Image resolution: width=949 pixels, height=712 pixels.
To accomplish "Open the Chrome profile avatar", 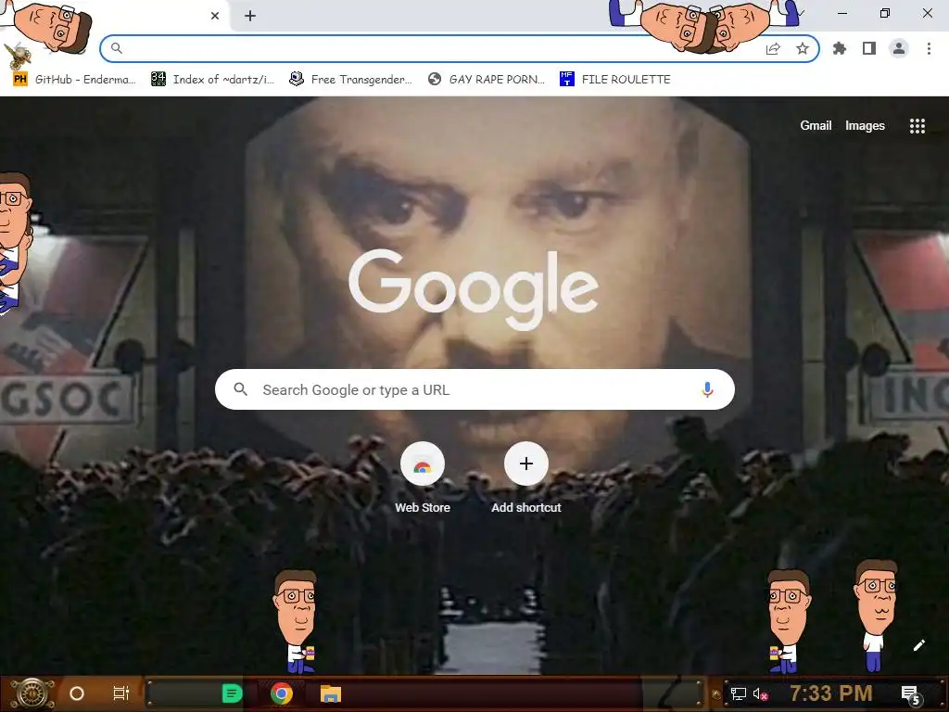I will point(899,48).
